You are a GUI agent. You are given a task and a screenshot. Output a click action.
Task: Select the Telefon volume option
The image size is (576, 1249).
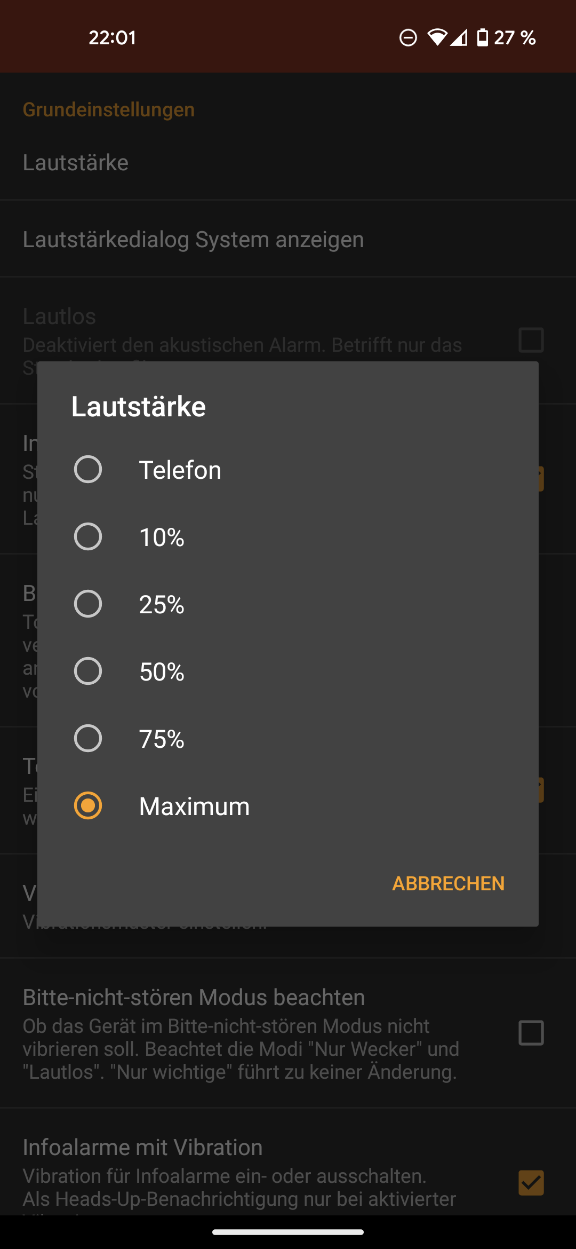point(88,470)
